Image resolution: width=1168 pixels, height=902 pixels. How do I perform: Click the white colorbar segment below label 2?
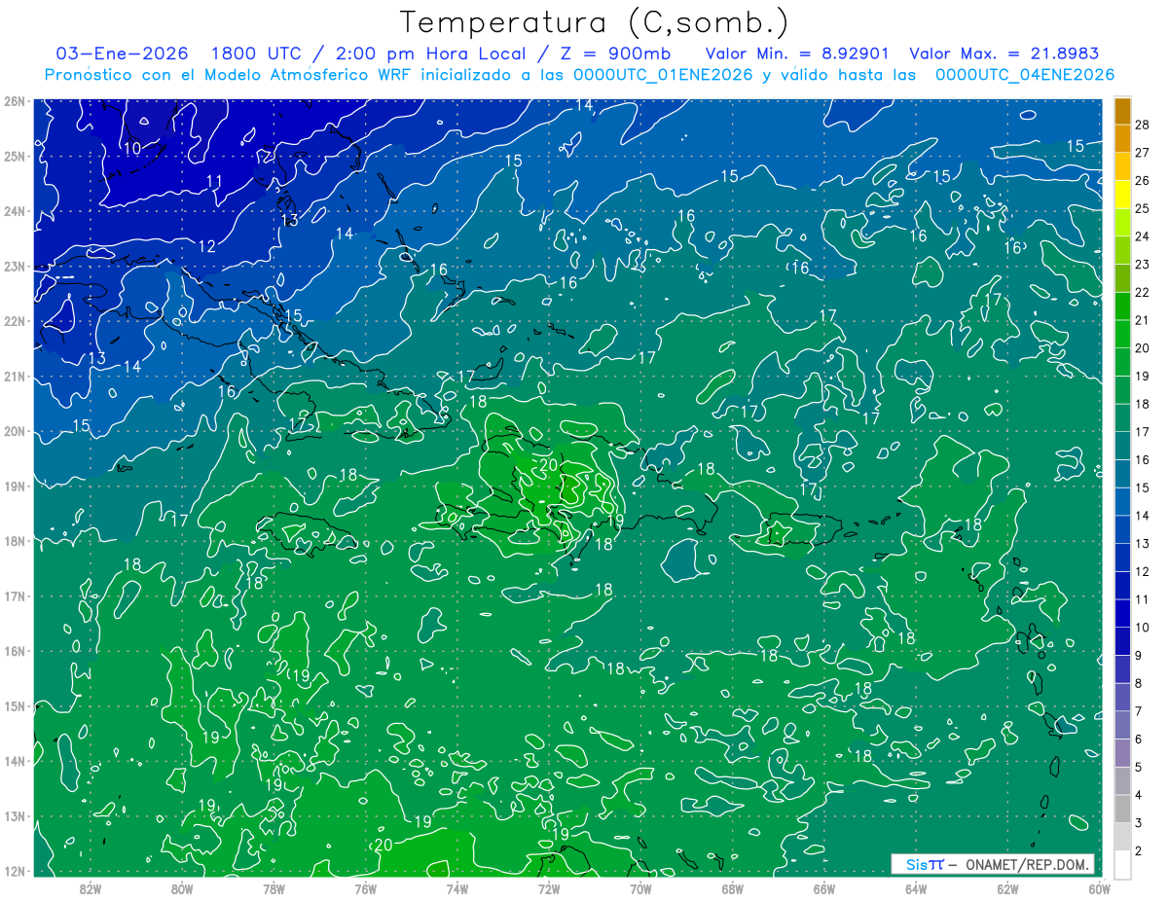[x=1122, y=863]
